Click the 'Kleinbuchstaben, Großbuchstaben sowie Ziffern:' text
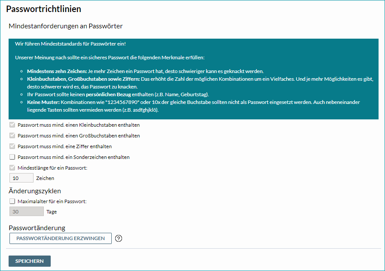 [83, 79]
